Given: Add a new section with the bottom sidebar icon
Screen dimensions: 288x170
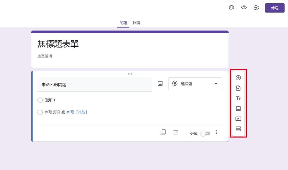Looking at the screenshot, I should tap(238, 128).
